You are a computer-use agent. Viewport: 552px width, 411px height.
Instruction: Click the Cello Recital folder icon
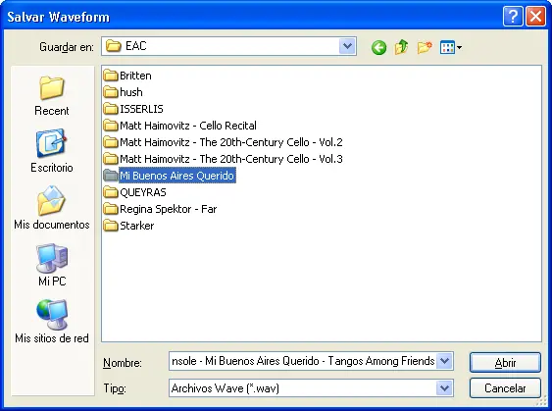click(x=111, y=126)
